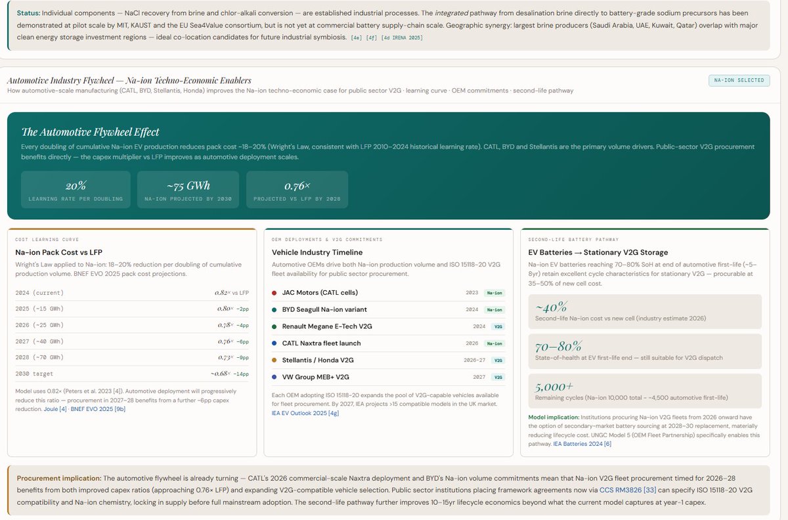
Task: Click the Na-ion tag on JAC Motors row
Action: [494, 293]
